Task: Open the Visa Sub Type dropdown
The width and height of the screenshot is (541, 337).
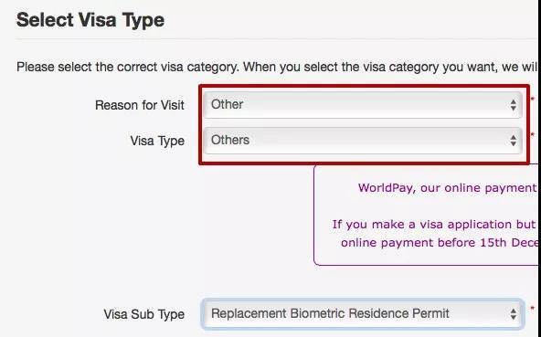Action: coord(363,314)
